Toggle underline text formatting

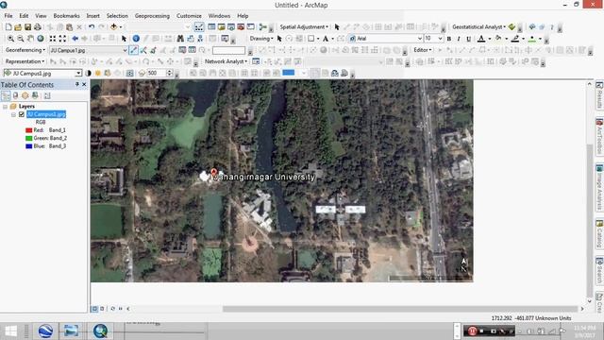pos(468,39)
